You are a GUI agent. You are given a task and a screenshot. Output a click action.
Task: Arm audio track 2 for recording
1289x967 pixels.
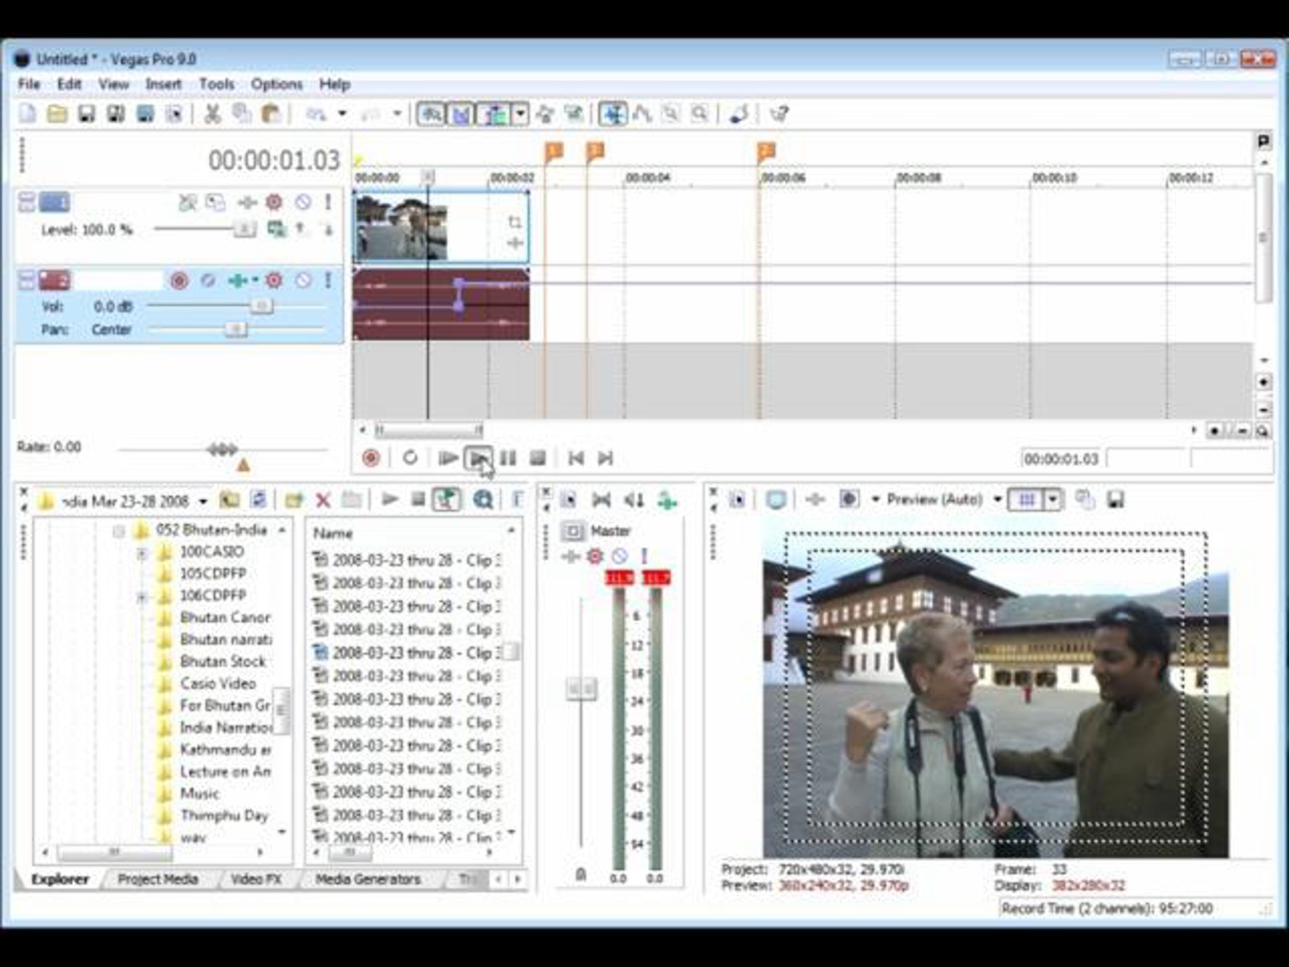[179, 280]
